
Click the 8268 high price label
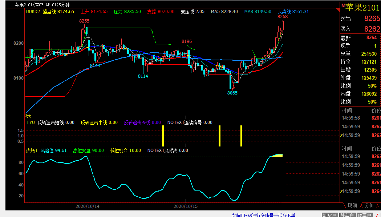point(282,17)
